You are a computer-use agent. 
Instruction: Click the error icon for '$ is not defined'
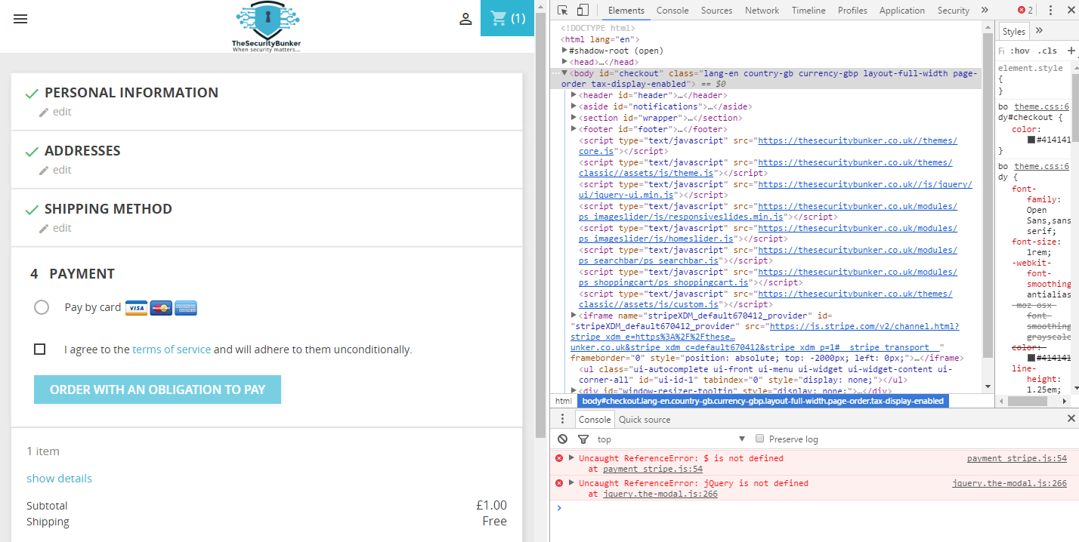pyautogui.click(x=559, y=458)
